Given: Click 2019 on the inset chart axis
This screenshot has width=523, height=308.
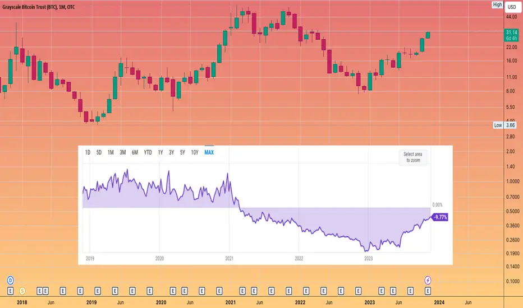Looking at the screenshot, I should 90,258.
